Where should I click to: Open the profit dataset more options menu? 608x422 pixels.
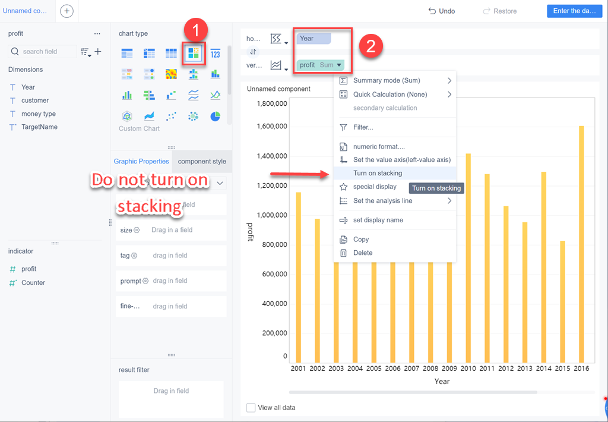(x=97, y=34)
